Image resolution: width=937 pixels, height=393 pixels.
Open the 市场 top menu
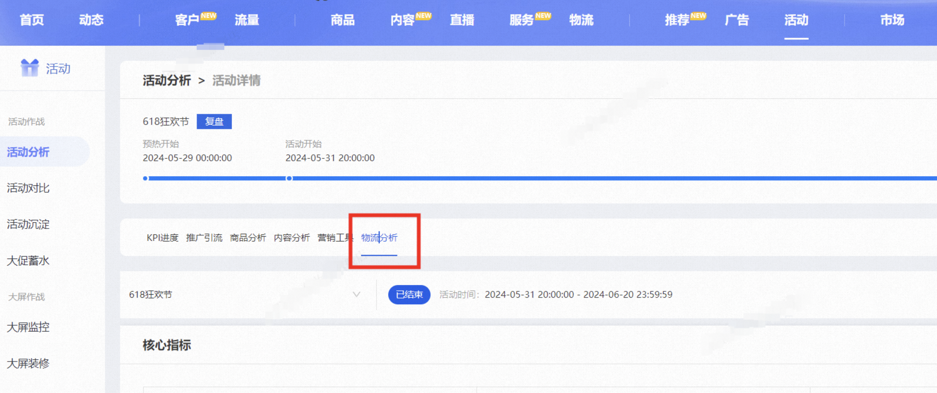[892, 20]
